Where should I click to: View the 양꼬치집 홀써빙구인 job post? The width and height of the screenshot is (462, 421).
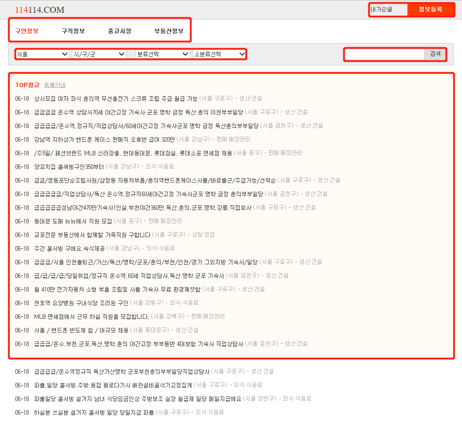coord(78,166)
